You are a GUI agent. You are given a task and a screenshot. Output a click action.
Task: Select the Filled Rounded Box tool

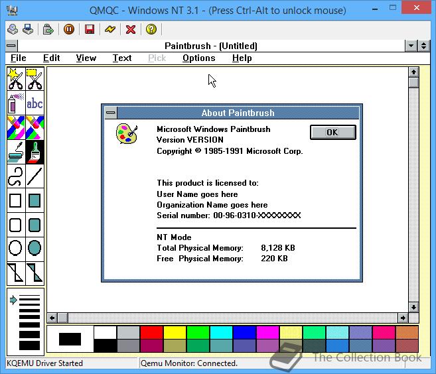(x=35, y=225)
